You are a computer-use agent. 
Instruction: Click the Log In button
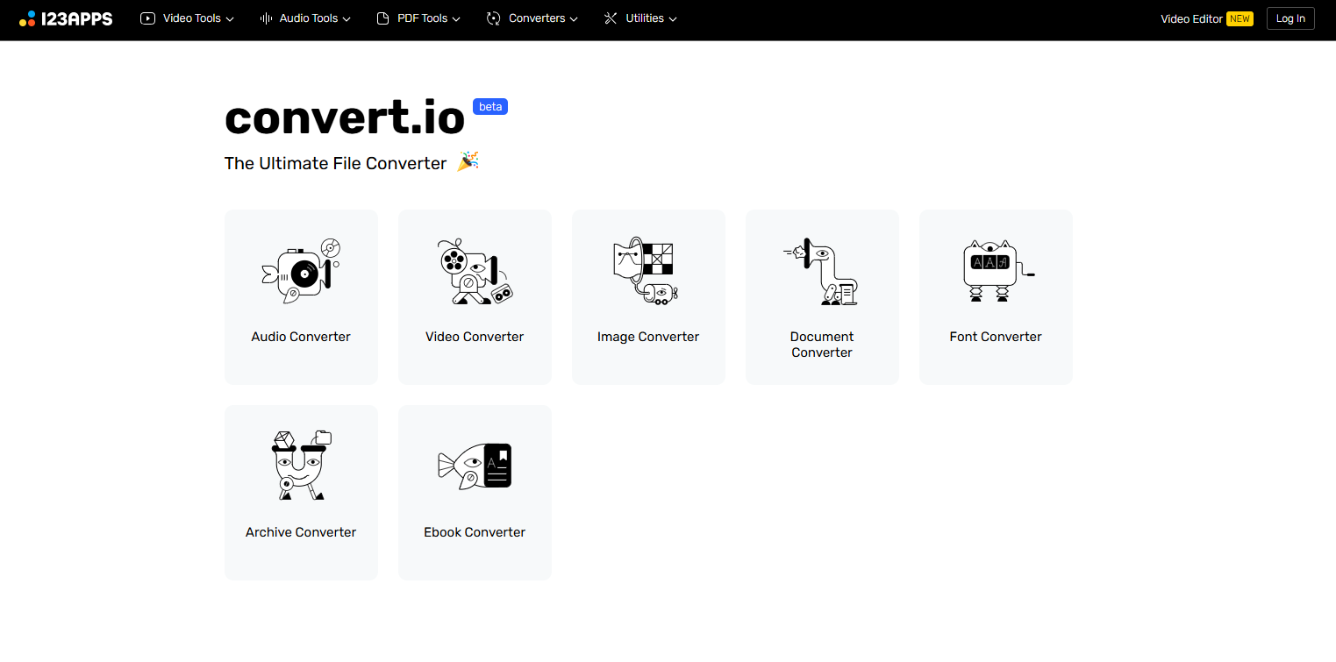coord(1290,18)
